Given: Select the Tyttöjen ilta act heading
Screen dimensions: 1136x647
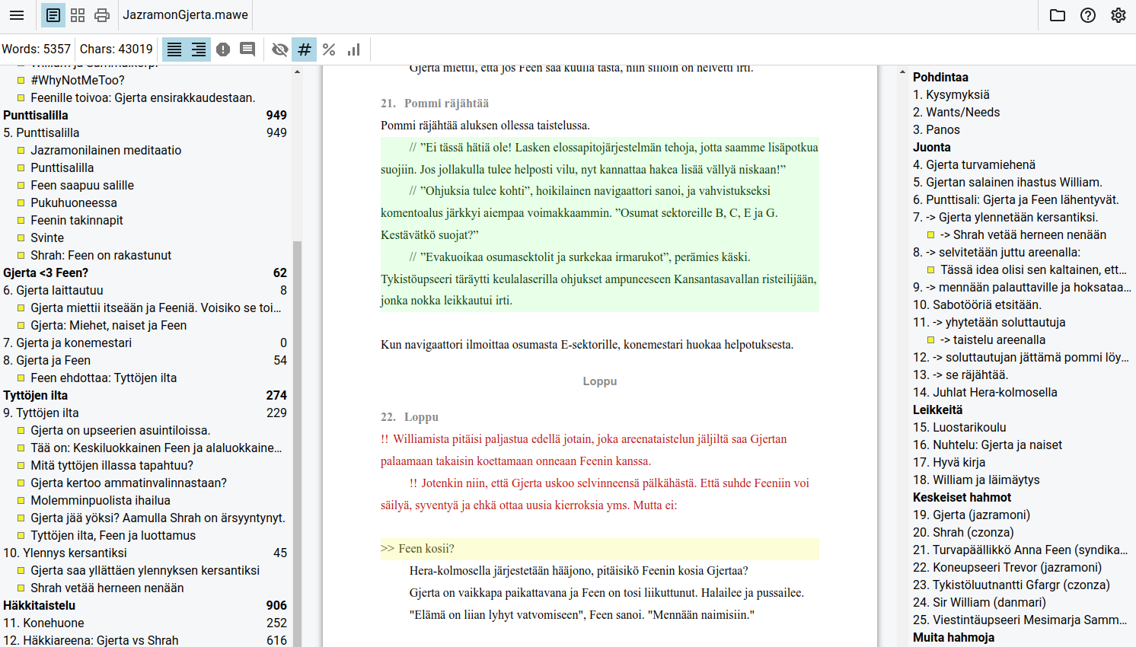Looking at the screenshot, I should tap(145, 395).
